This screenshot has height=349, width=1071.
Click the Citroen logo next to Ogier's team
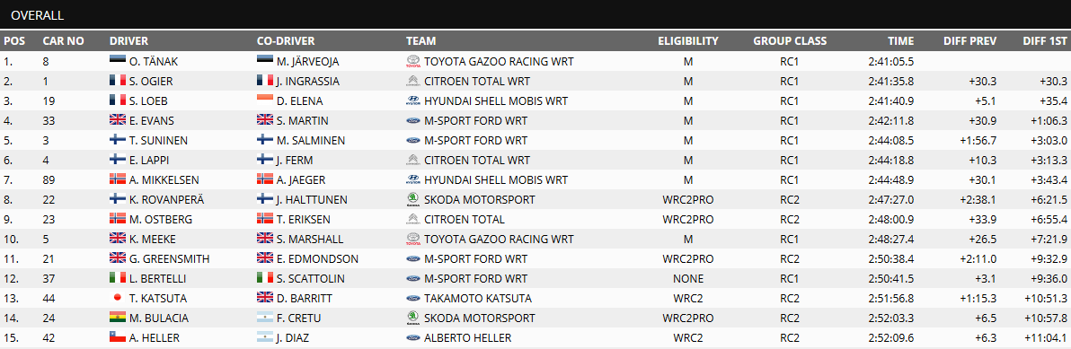[413, 82]
